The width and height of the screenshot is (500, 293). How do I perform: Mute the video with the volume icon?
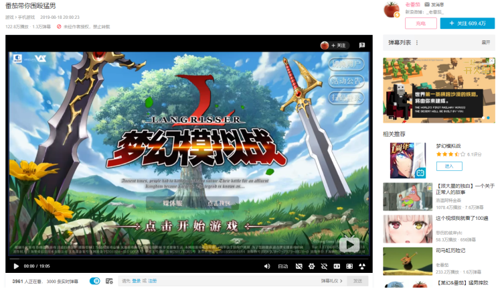[x=267, y=266]
